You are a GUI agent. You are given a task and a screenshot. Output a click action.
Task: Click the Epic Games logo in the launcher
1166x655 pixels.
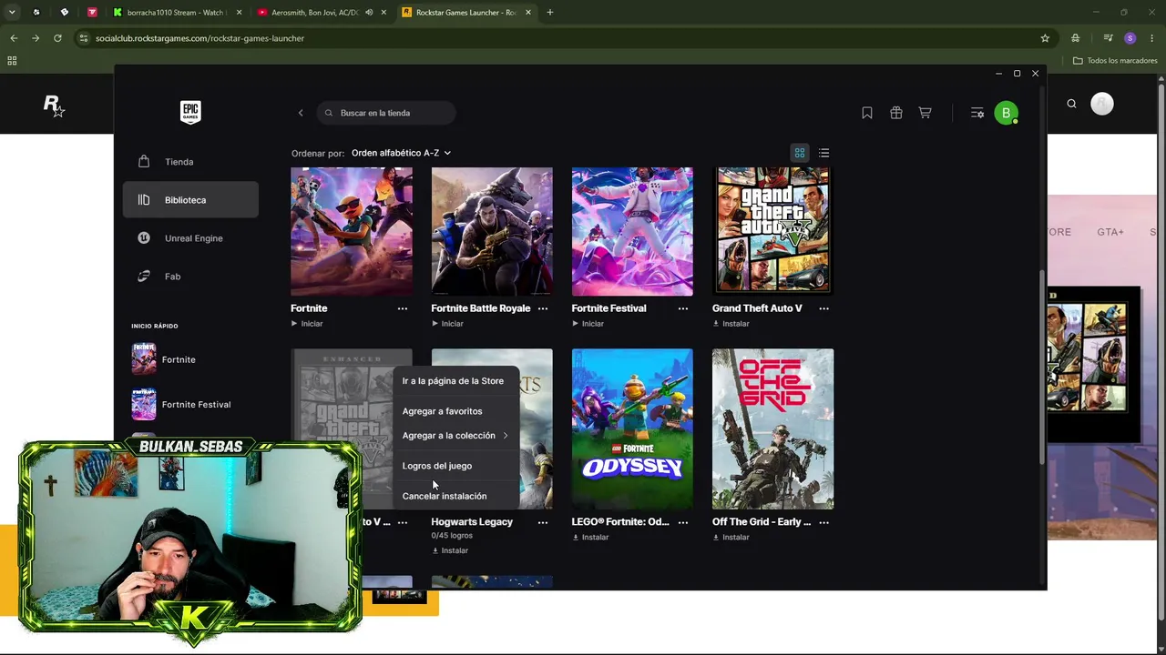pyautogui.click(x=190, y=112)
